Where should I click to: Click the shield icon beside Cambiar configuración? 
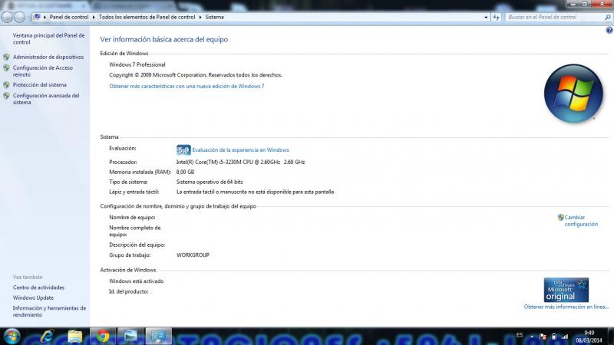(x=560, y=218)
